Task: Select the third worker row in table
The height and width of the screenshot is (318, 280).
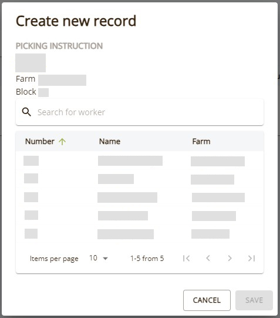Action: (140, 197)
